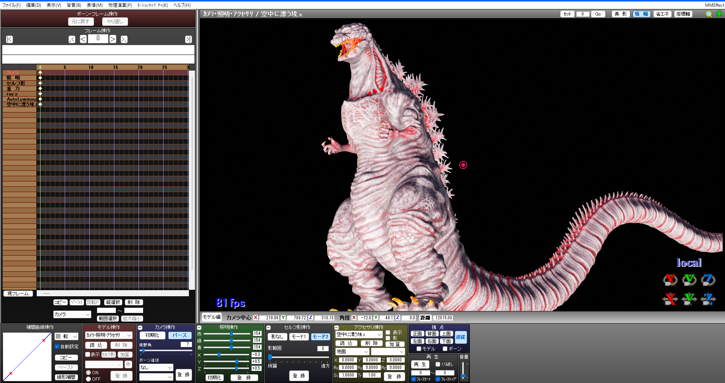Click the magnifier zoom icon in viewport header
725x383 pixels.
(709, 14)
